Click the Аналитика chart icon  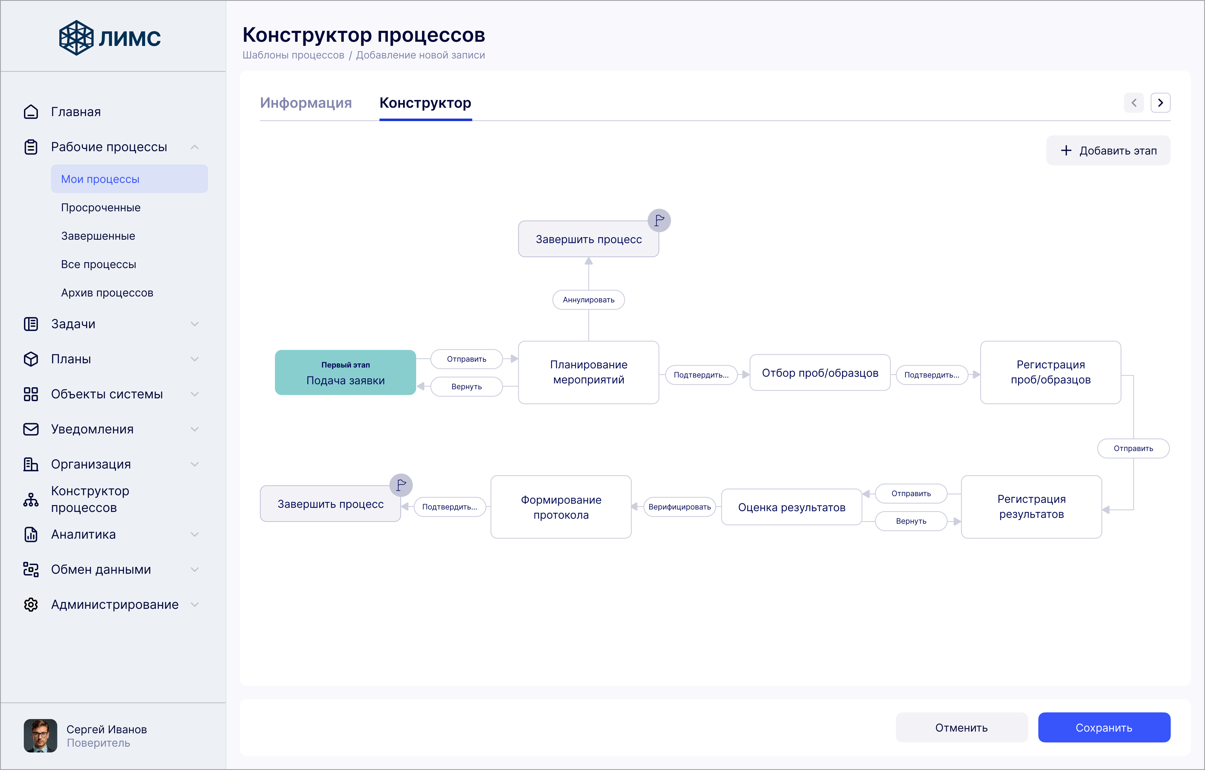pos(31,534)
